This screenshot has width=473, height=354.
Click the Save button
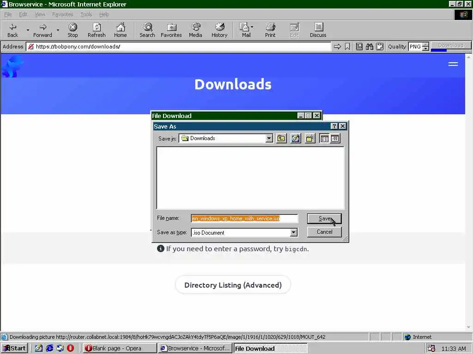coord(324,218)
